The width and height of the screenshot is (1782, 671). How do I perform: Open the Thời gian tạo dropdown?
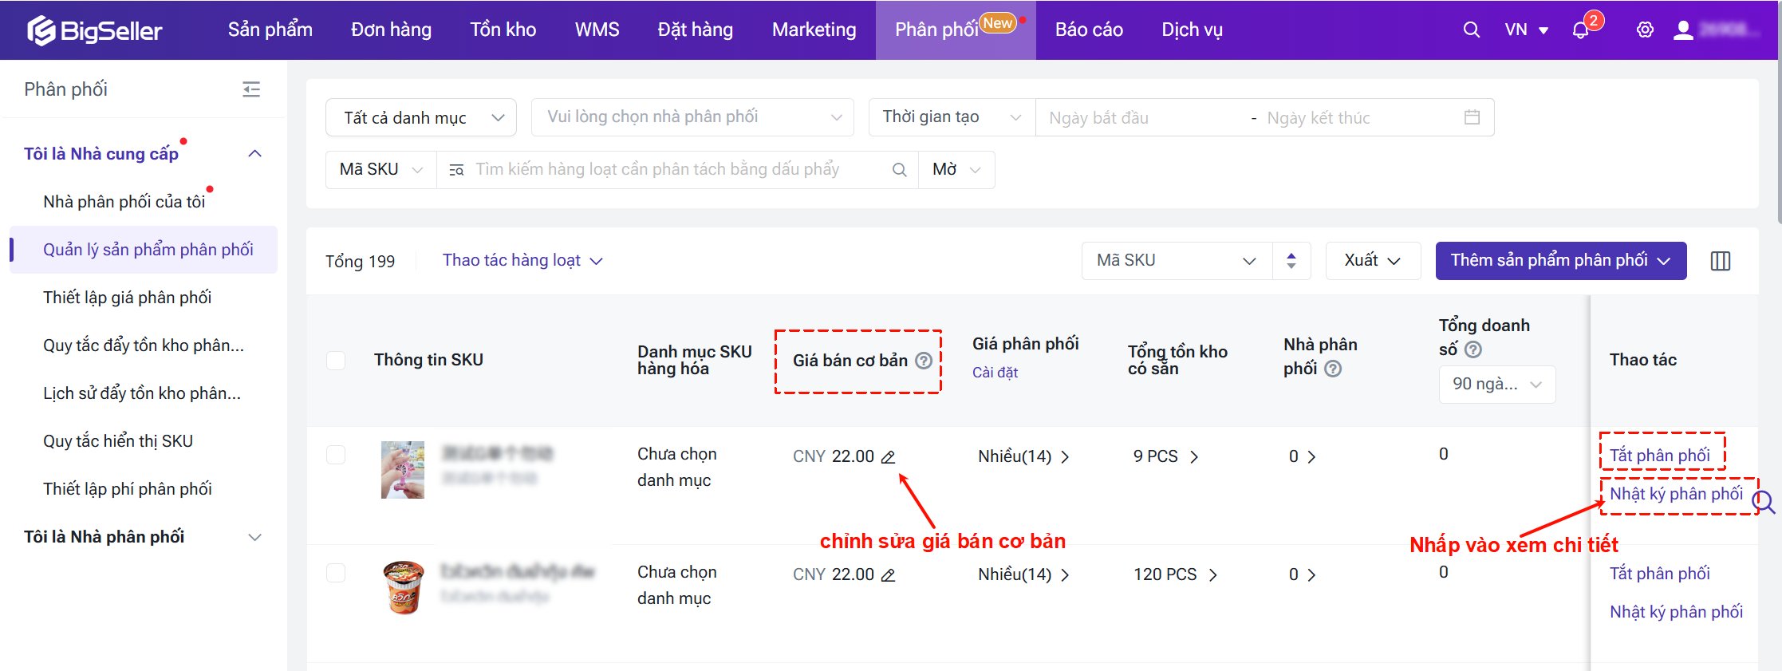click(x=952, y=117)
